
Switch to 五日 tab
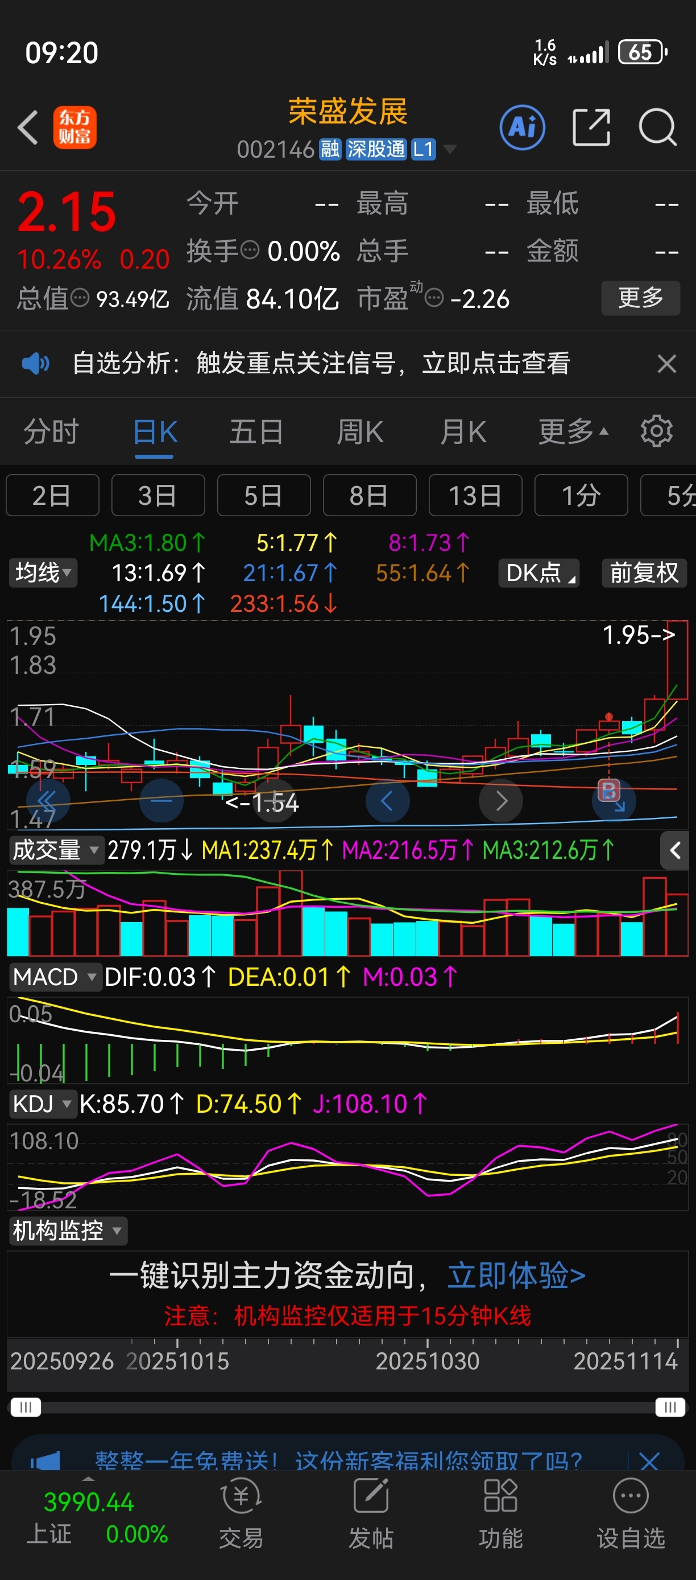256,432
